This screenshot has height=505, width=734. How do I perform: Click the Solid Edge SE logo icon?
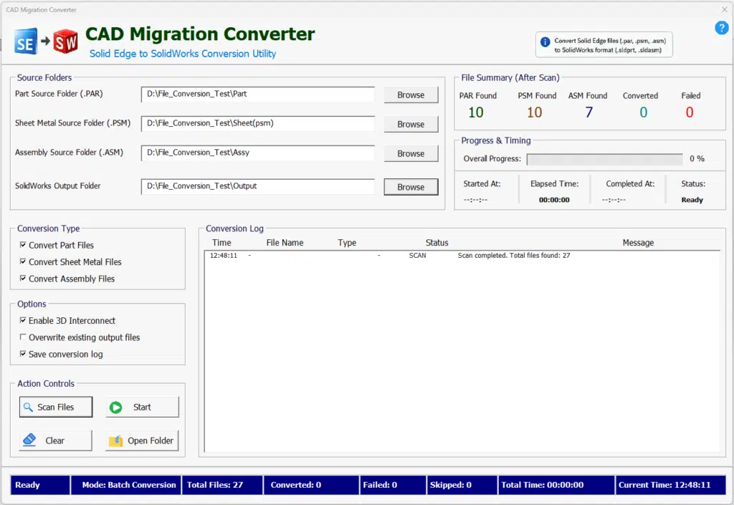click(x=25, y=42)
